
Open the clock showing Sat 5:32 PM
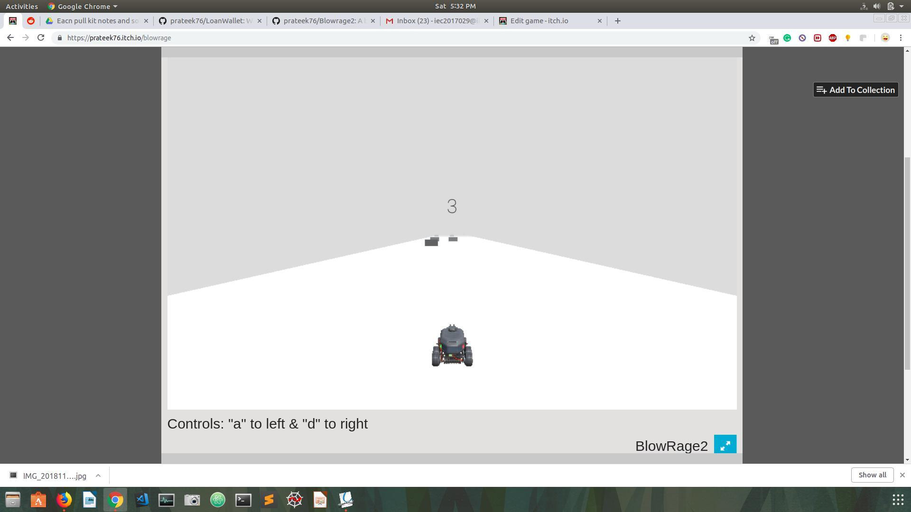click(455, 6)
